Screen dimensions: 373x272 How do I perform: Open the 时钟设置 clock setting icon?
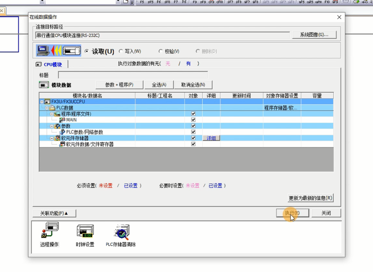(x=85, y=232)
